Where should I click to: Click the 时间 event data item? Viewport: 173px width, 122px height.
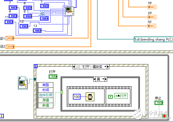pyautogui.click(x=46, y=90)
